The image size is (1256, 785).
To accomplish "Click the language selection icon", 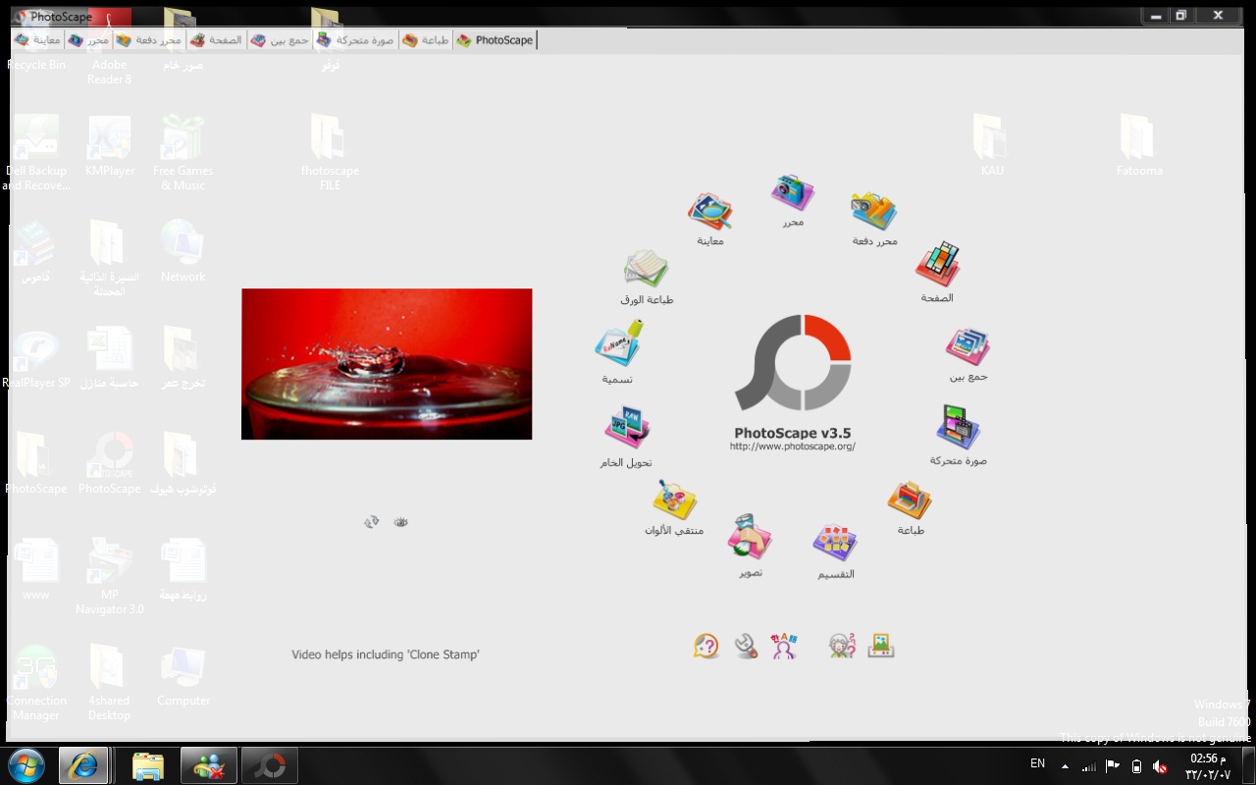I will tap(784, 646).
